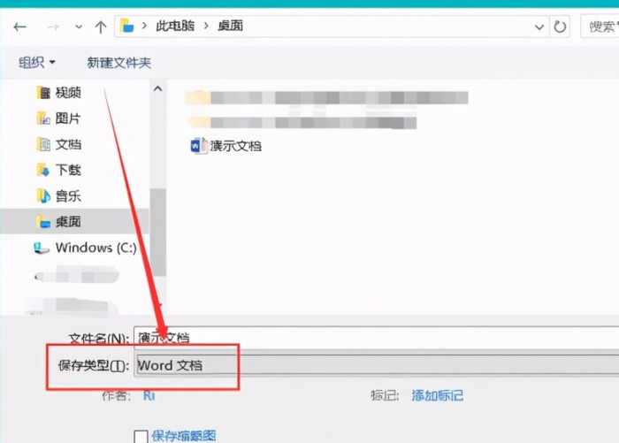Select 桌面 in the navigation pane
This screenshot has height=443, width=619.
pyautogui.click(x=74, y=221)
